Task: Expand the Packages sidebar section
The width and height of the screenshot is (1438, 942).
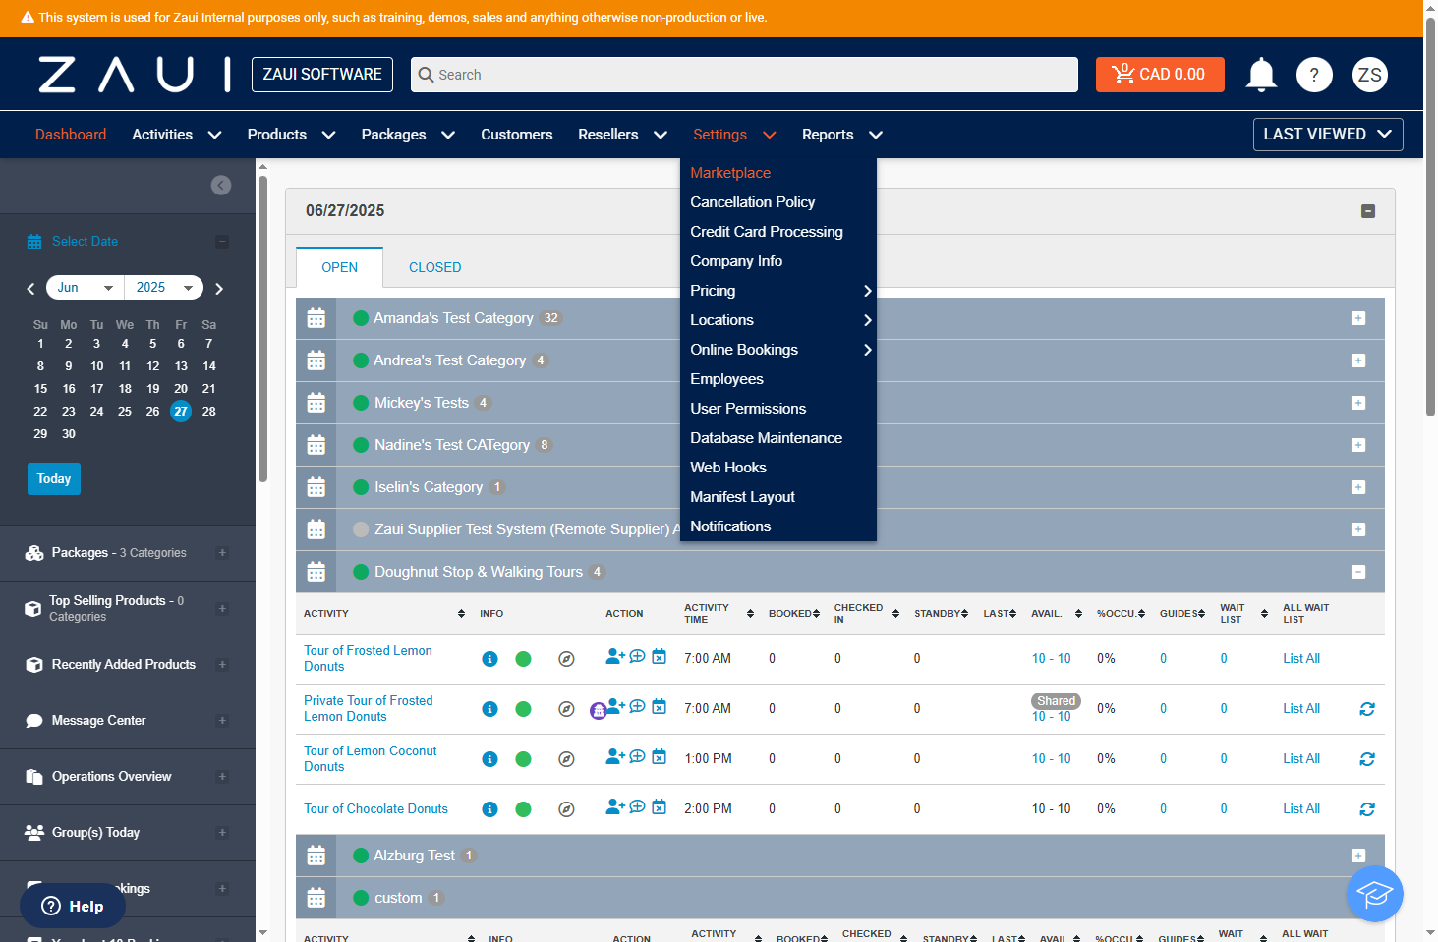Action: [222, 553]
